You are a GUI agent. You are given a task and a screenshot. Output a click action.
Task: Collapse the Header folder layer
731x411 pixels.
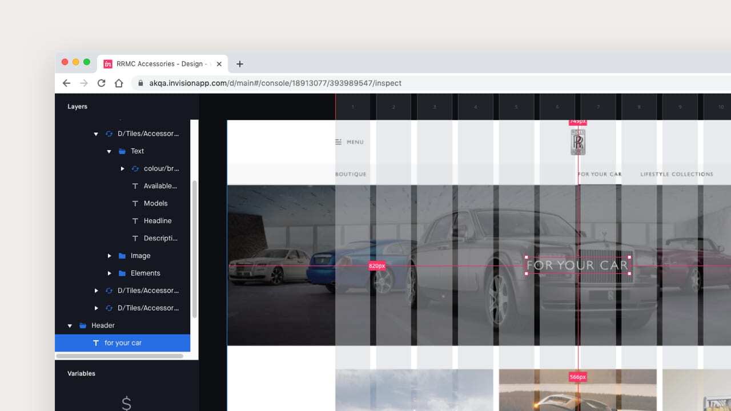click(70, 325)
